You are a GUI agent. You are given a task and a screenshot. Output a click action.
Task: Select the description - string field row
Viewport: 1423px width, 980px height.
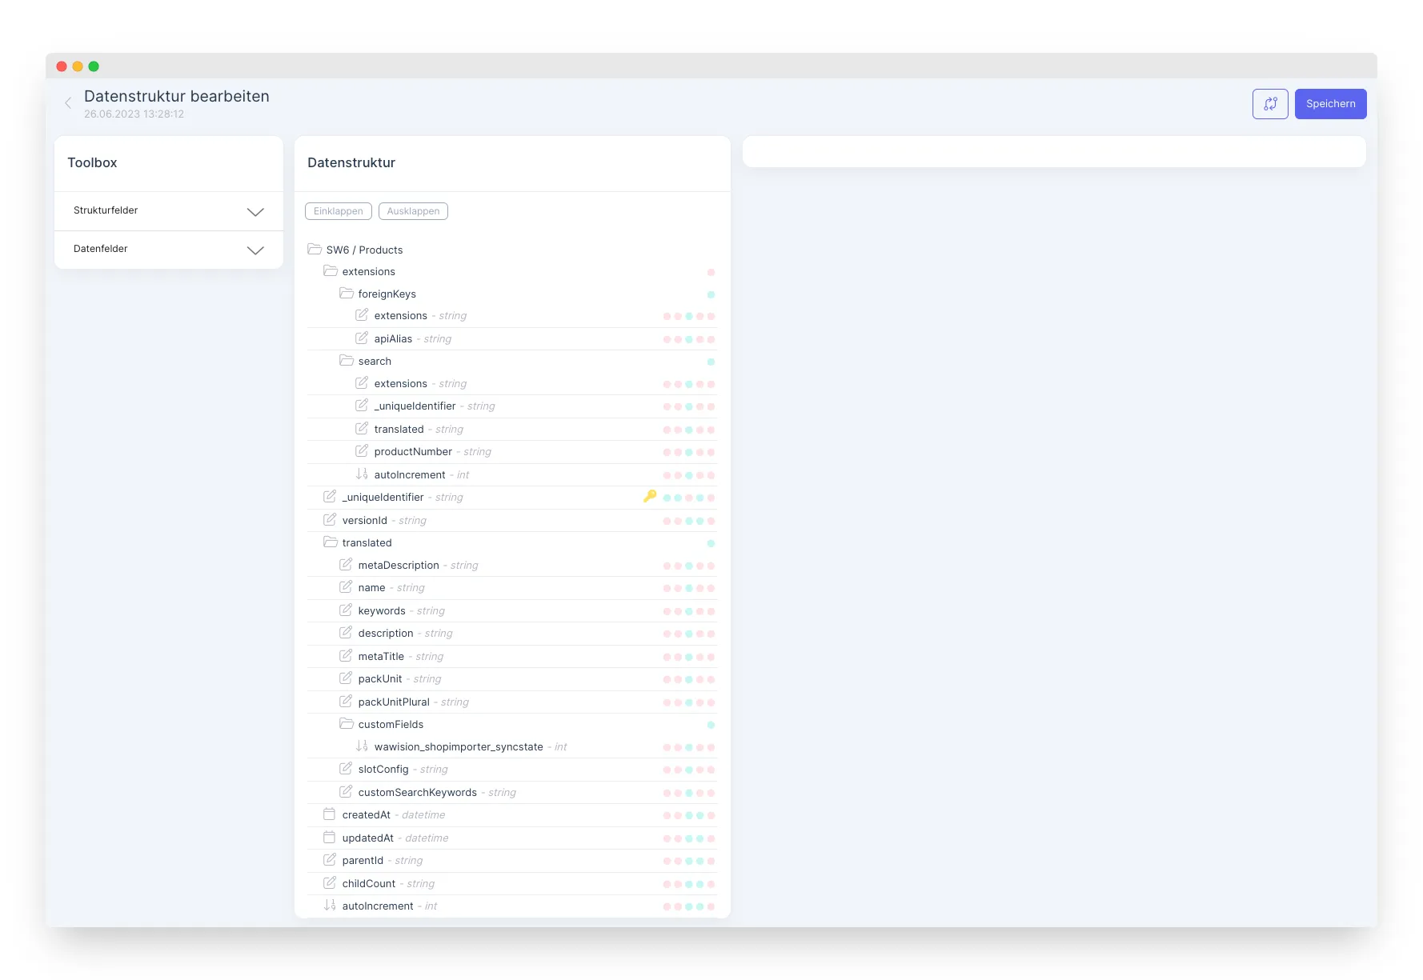click(512, 633)
